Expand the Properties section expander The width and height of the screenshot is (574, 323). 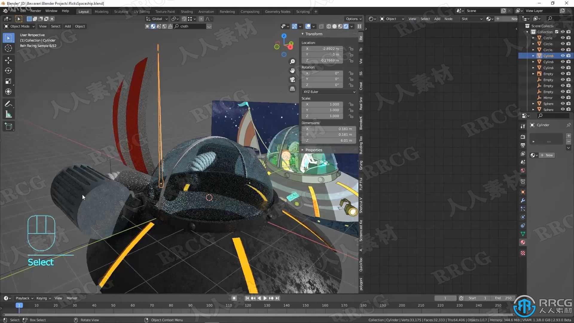[303, 150]
